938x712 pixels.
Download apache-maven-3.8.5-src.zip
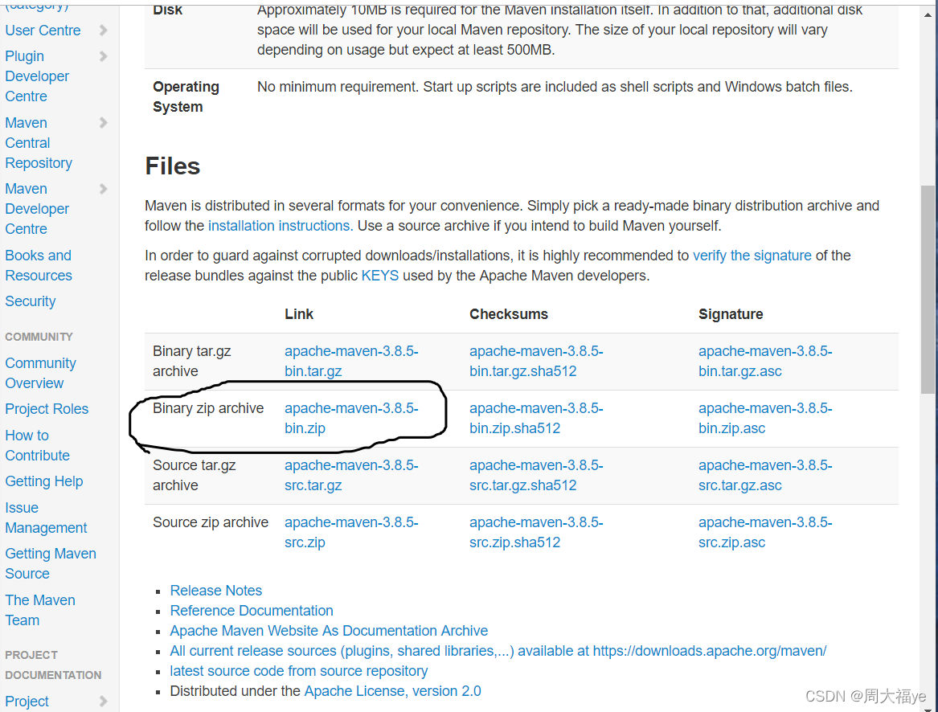[x=351, y=533]
